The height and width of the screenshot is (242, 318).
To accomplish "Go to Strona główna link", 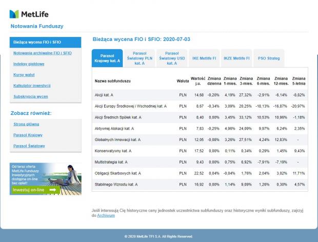I will point(26,124).
